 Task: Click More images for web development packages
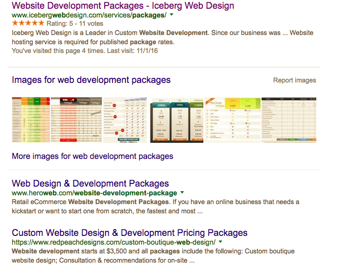(x=93, y=156)
